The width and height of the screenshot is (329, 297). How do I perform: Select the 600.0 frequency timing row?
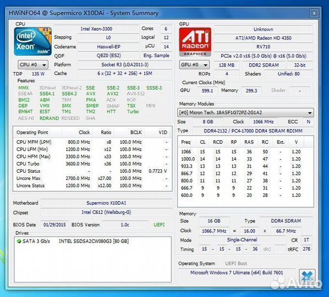[x=245, y=195]
